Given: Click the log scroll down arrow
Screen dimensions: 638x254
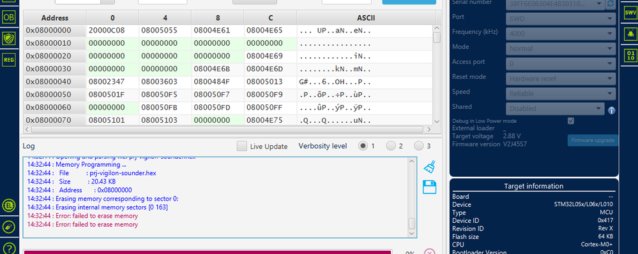Looking at the screenshot, I should click(x=412, y=234).
